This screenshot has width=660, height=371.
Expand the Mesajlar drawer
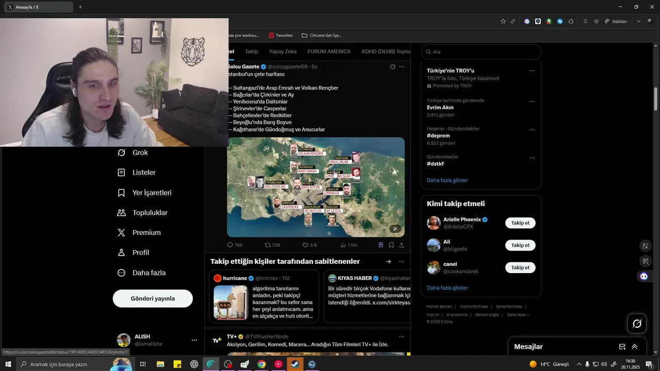[635, 347]
